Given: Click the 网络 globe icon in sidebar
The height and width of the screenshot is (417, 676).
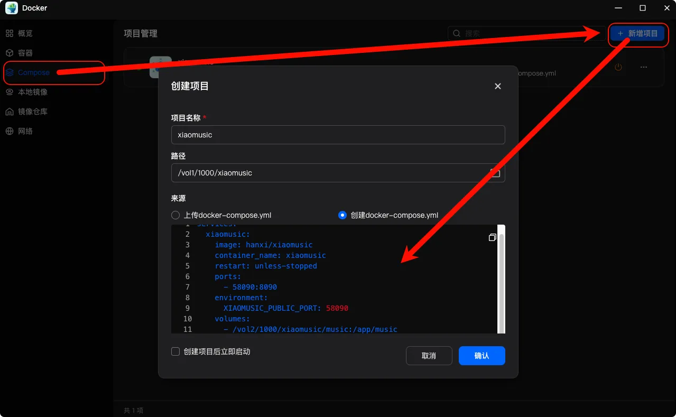Looking at the screenshot, I should click(10, 131).
